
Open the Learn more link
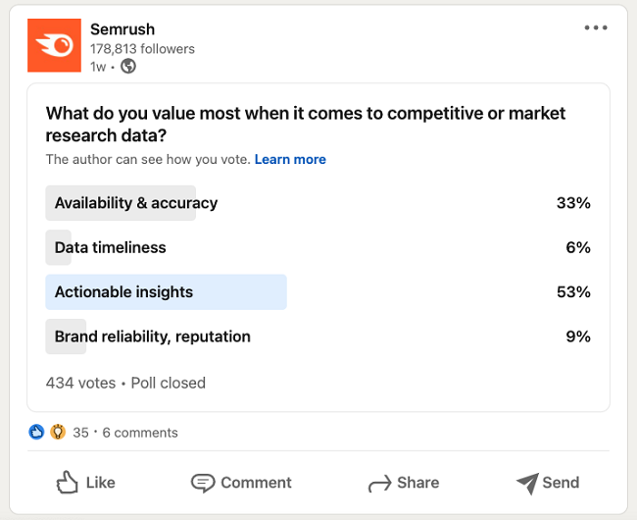coord(290,159)
